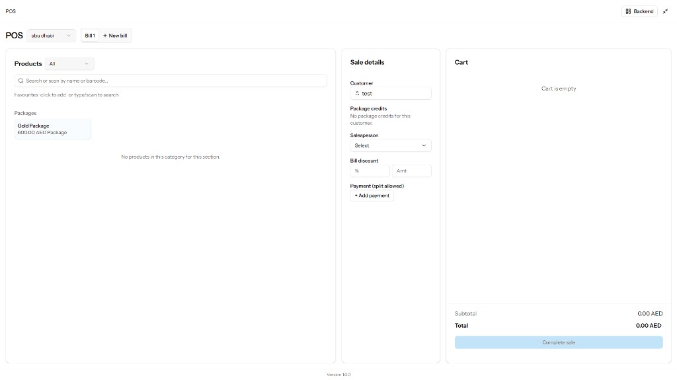
Task: Click the Amt bill discount field
Action: pyautogui.click(x=411, y=171)
